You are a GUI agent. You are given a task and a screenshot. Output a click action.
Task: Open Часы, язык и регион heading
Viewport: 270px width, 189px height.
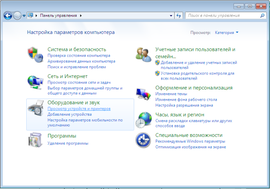(x=180, y=115)
